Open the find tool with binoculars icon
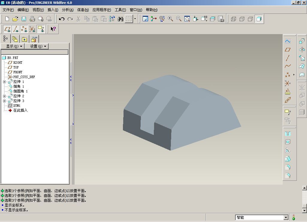The height and width of the screenshot is (222, 307). coord(121,19)
